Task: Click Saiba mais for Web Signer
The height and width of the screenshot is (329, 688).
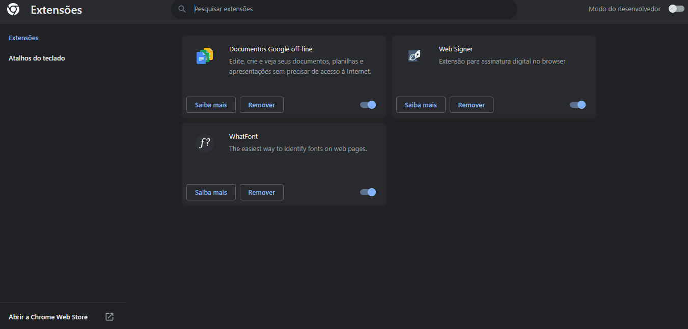Action: click(x=421, y=105)
